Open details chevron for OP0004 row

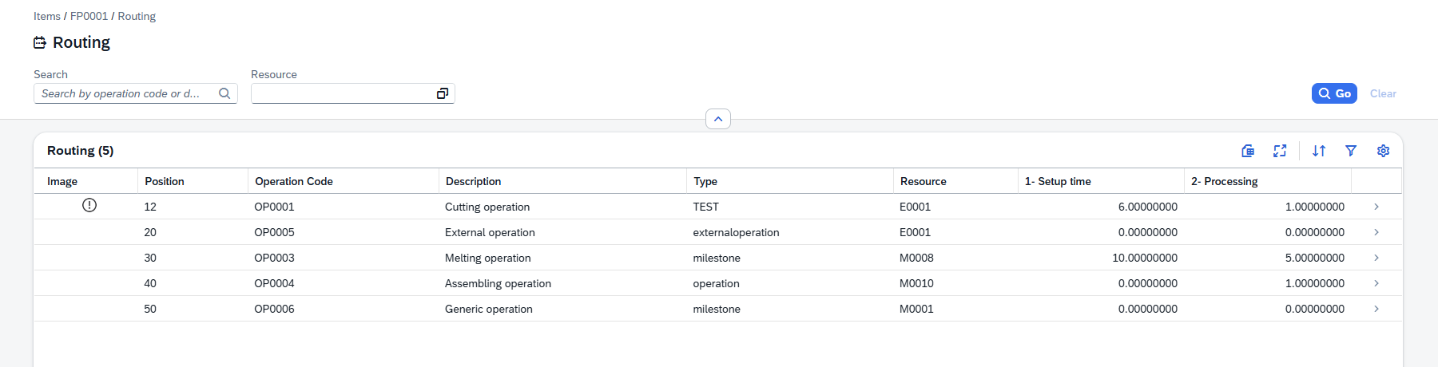(1376, 283)
